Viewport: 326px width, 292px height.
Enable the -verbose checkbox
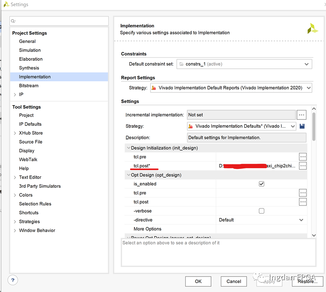click(x=261, y=211)
